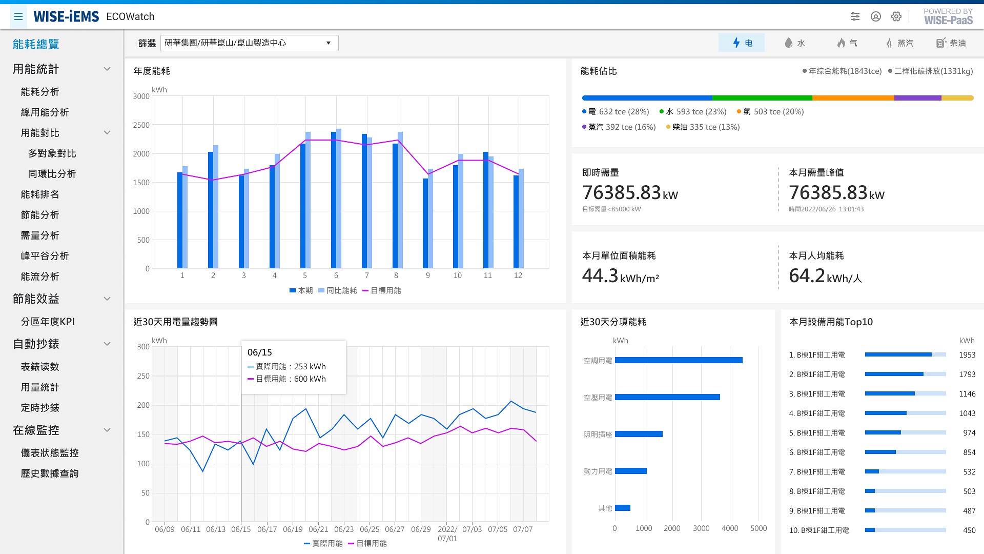Open the steam 蒸汽 tab

(900, 43)
